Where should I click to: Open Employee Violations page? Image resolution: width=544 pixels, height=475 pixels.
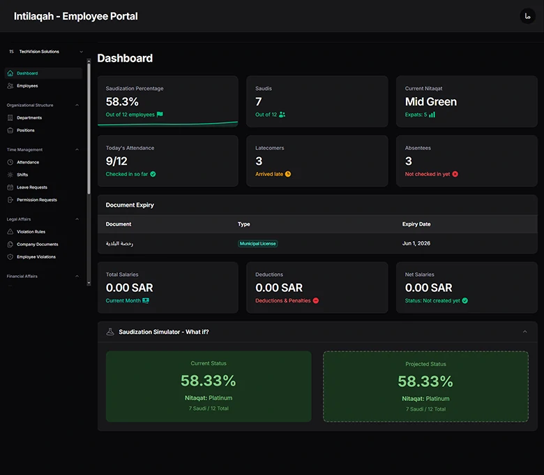(44, 256)
